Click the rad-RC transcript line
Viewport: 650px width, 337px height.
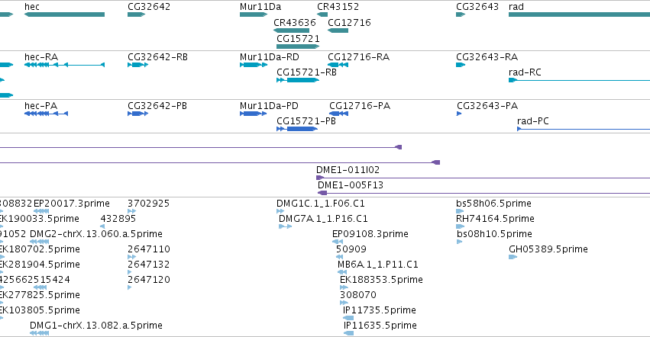coord(579,80)
